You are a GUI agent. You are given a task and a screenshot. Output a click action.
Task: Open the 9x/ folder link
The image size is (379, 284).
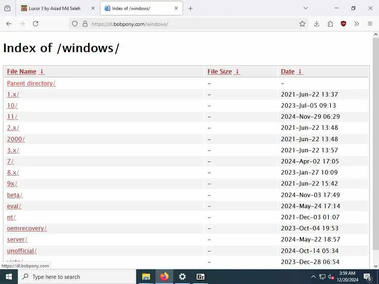coord(12,183)
